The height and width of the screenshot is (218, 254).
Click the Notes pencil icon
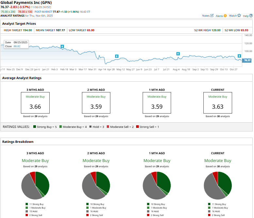coord(212,16)
